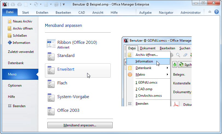
Task: Open the Hilfe ribbon tab
Action: pyautogui.click(x=114, y=13)
